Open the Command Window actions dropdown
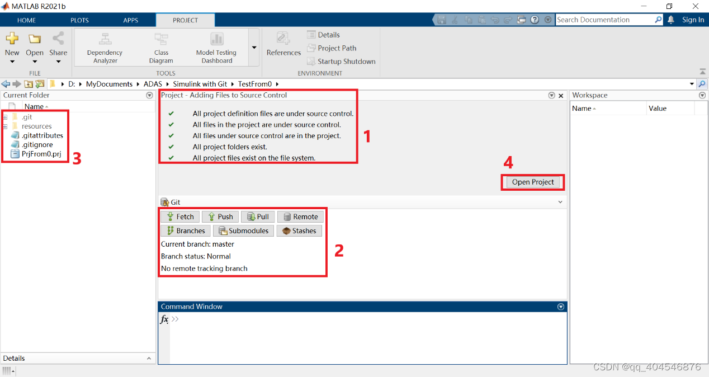Image resolution: width=709 pixels, height=377 pixels. 561,307
